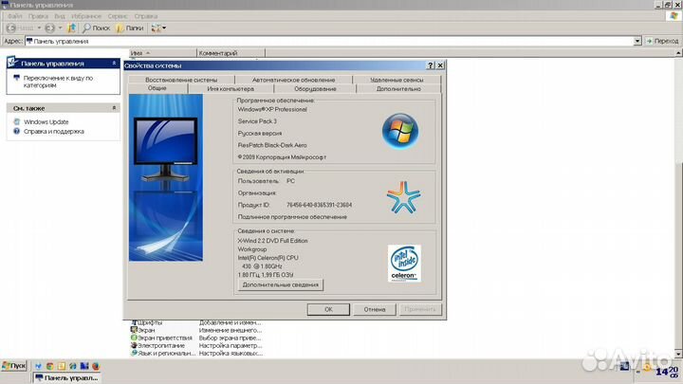
Task: Open the Вид menu
Action: point(59,16)
